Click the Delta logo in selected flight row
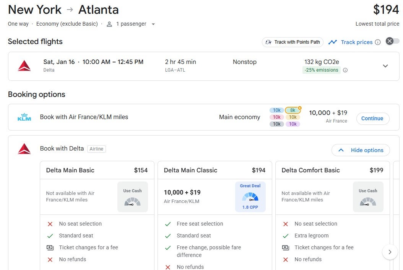The width and height of the screenshot is (403, 270). point(24,66)
